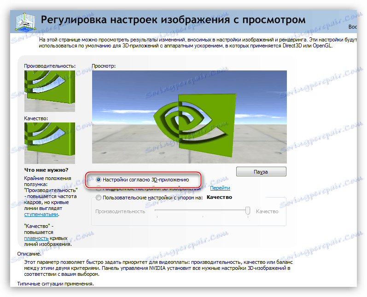Select 'Расширенные настройки 3D-изображений' radio button
Viewport: 367px width, 297px height.
point(99,187)
